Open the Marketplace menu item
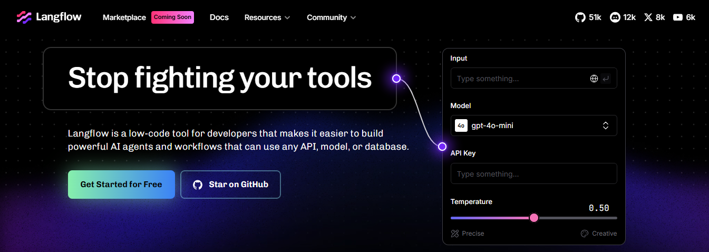Screen dimensions: 709x252 [124, 17]
